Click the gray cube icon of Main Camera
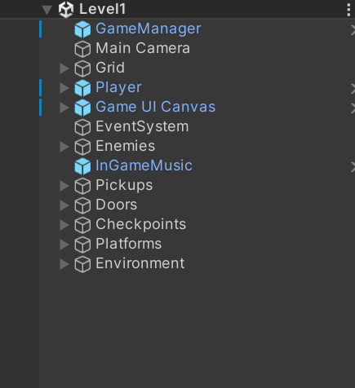This screenshot has height=388, width=355. pos(82,49)
